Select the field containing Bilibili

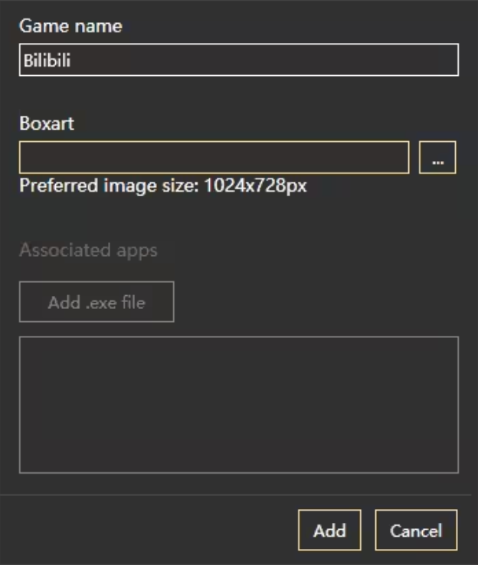238,61
